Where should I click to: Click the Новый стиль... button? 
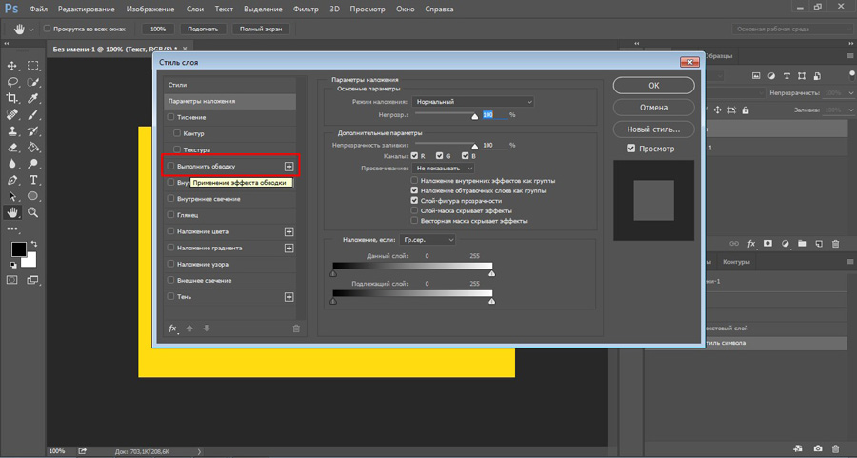(x=653, y=129)
